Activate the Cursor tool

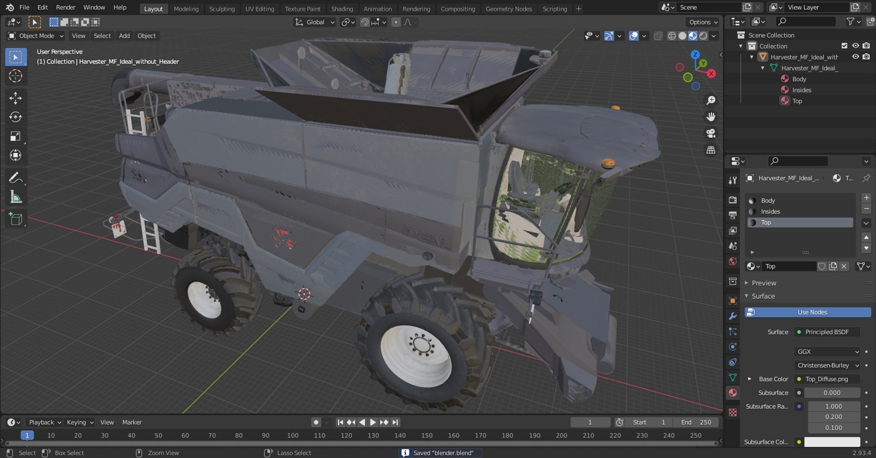click(x=16, y=76)
